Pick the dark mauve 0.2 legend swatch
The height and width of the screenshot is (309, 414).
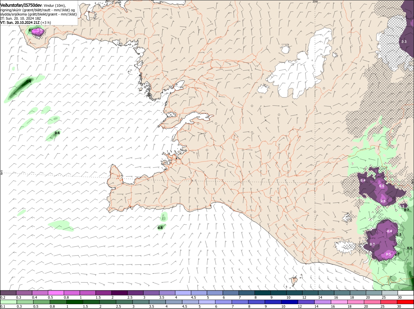8,293
